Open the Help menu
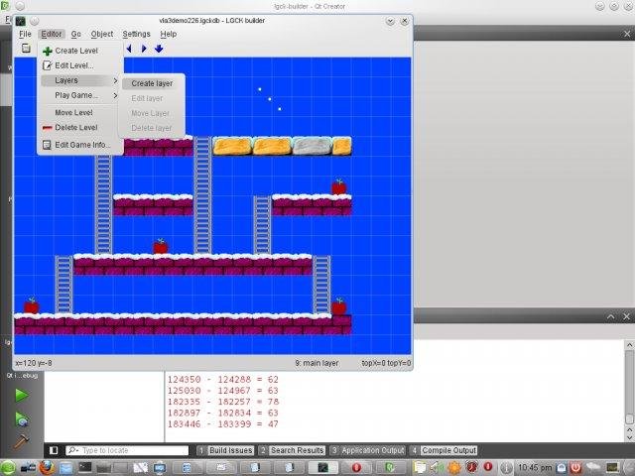Screen dimensions: 635x476 (x=168, y=34)
